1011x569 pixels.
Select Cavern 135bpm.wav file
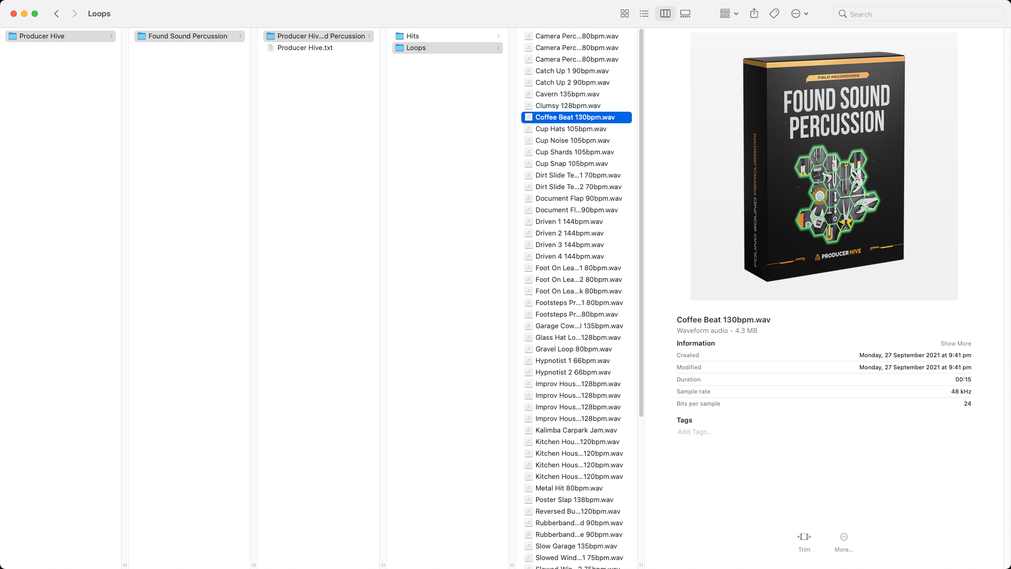(577, 94)
